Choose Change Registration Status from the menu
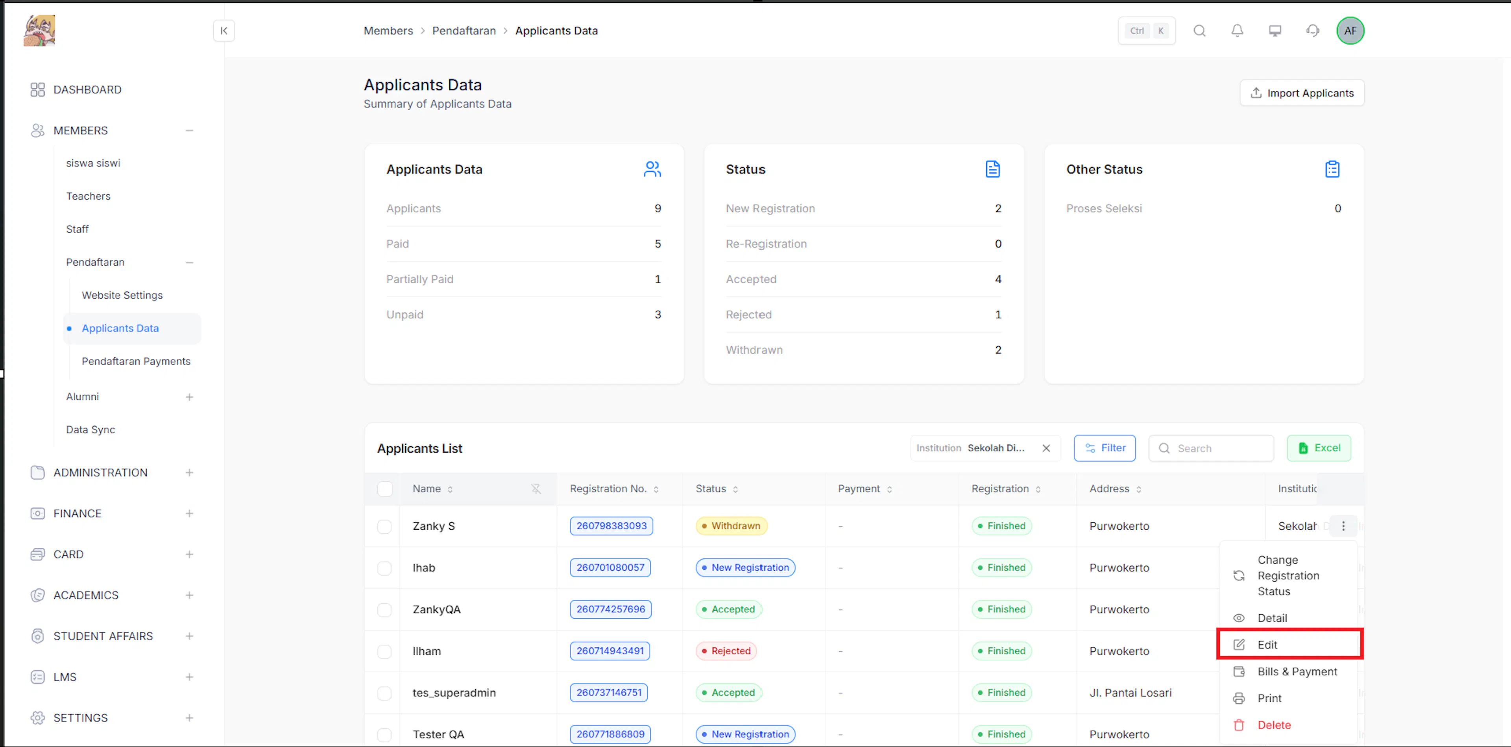 click(1288, 576)
